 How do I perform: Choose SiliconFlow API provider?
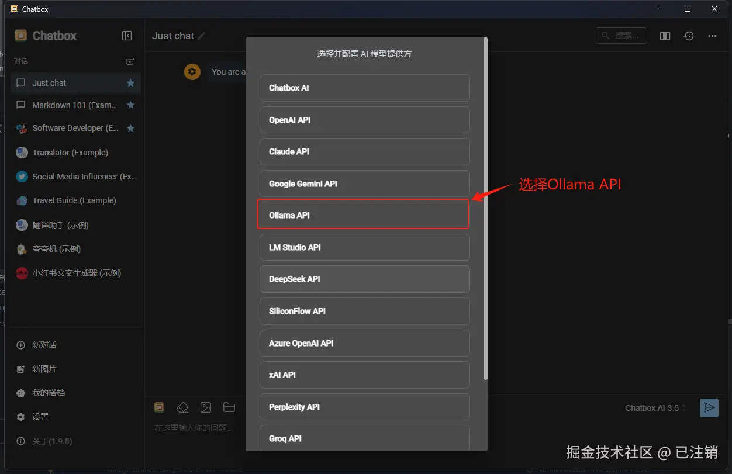364,311
